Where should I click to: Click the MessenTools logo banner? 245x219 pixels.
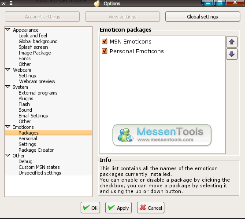pos(162,135)
